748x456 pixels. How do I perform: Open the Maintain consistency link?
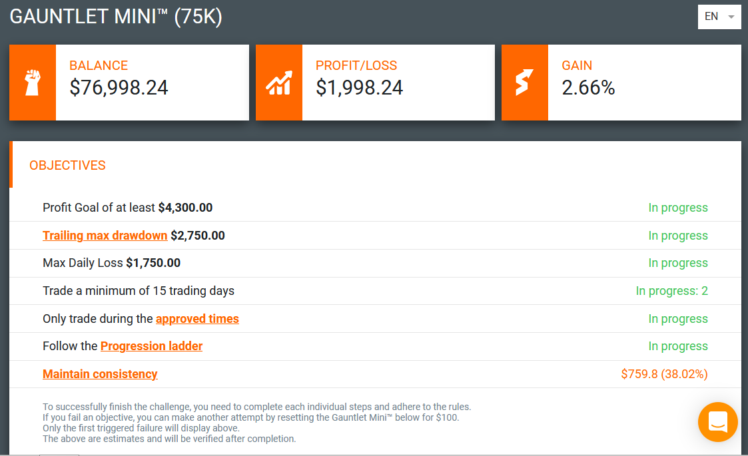tap(100, 374)
